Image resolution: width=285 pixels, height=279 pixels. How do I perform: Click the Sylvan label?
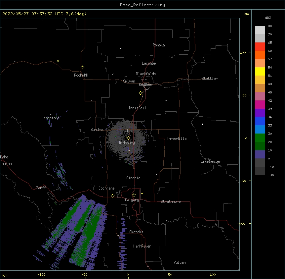tap(129, 81)
